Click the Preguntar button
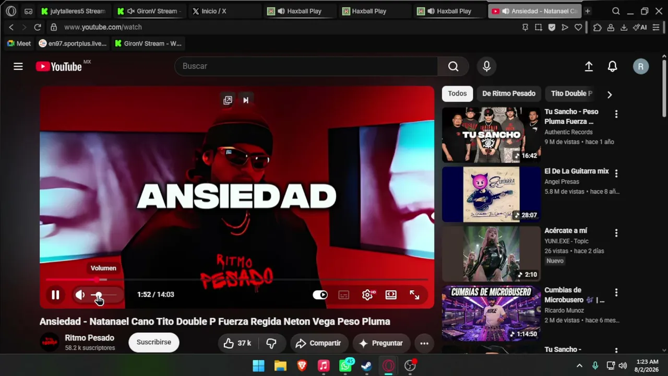 (x=381, y=343)
